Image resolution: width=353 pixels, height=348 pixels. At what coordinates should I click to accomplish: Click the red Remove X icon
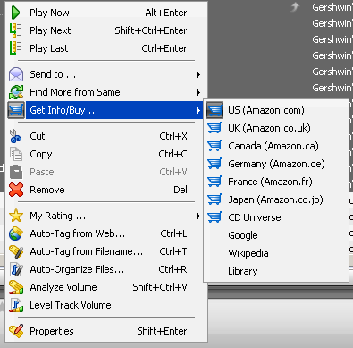click(x=16, y=190)
